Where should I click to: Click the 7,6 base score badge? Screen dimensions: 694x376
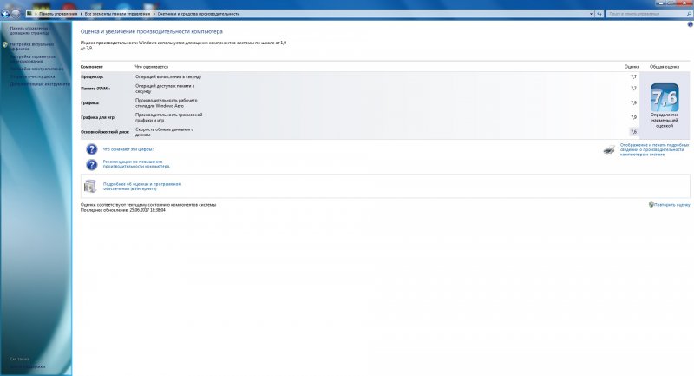pos(665,103)
